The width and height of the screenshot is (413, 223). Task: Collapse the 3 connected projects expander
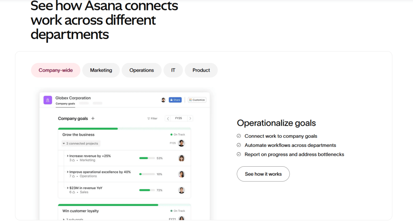tap(64, 143)
